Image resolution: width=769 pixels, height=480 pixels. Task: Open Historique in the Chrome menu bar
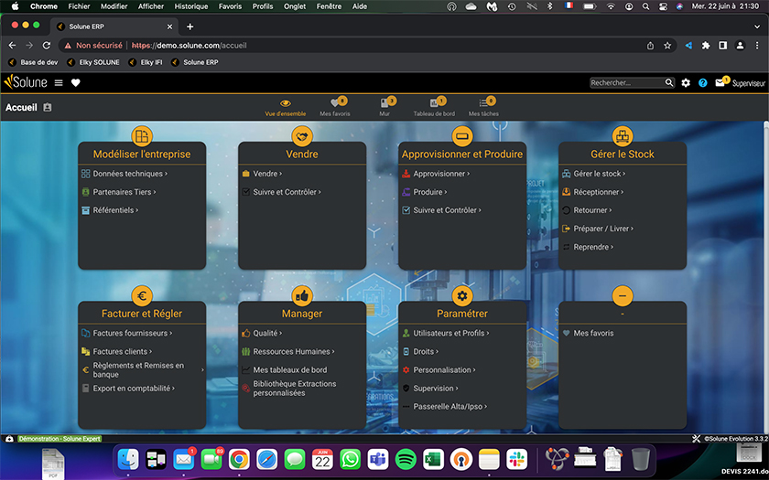coord(190,6)
